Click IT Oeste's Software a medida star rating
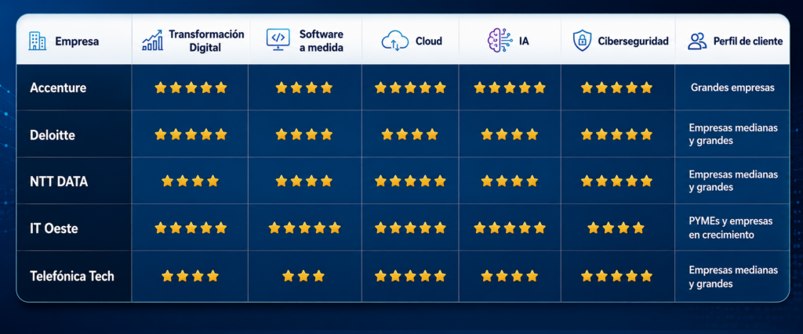This screenshot has height=334, width=803. (x=304, y=228)
